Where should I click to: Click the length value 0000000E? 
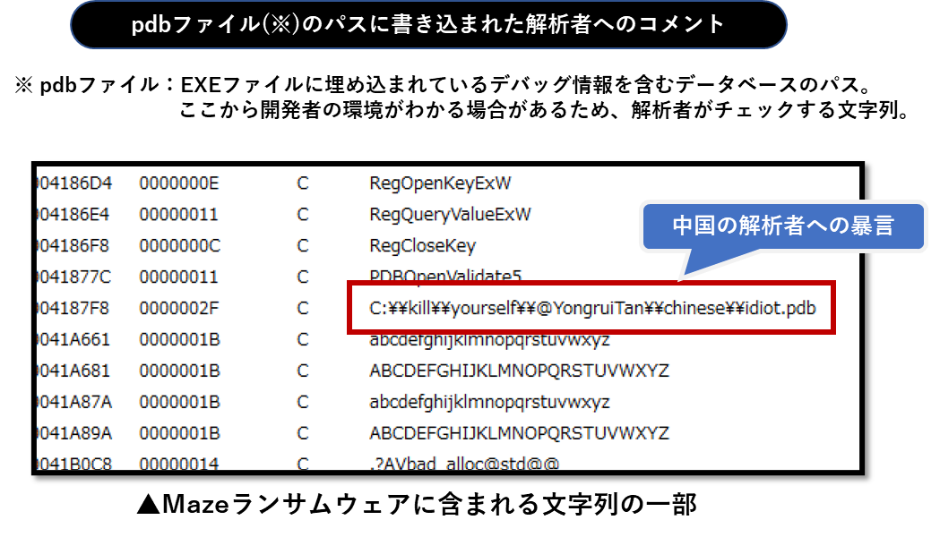click(x=179, y=183)
